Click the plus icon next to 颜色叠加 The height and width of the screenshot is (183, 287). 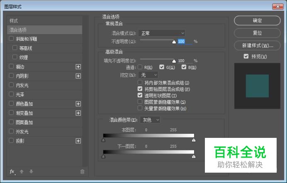[78, 104]
